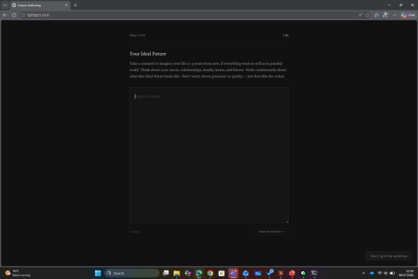Reload the Future Authoring page
The height and width of the screenshot is (279, 418).
coord(14,15)
